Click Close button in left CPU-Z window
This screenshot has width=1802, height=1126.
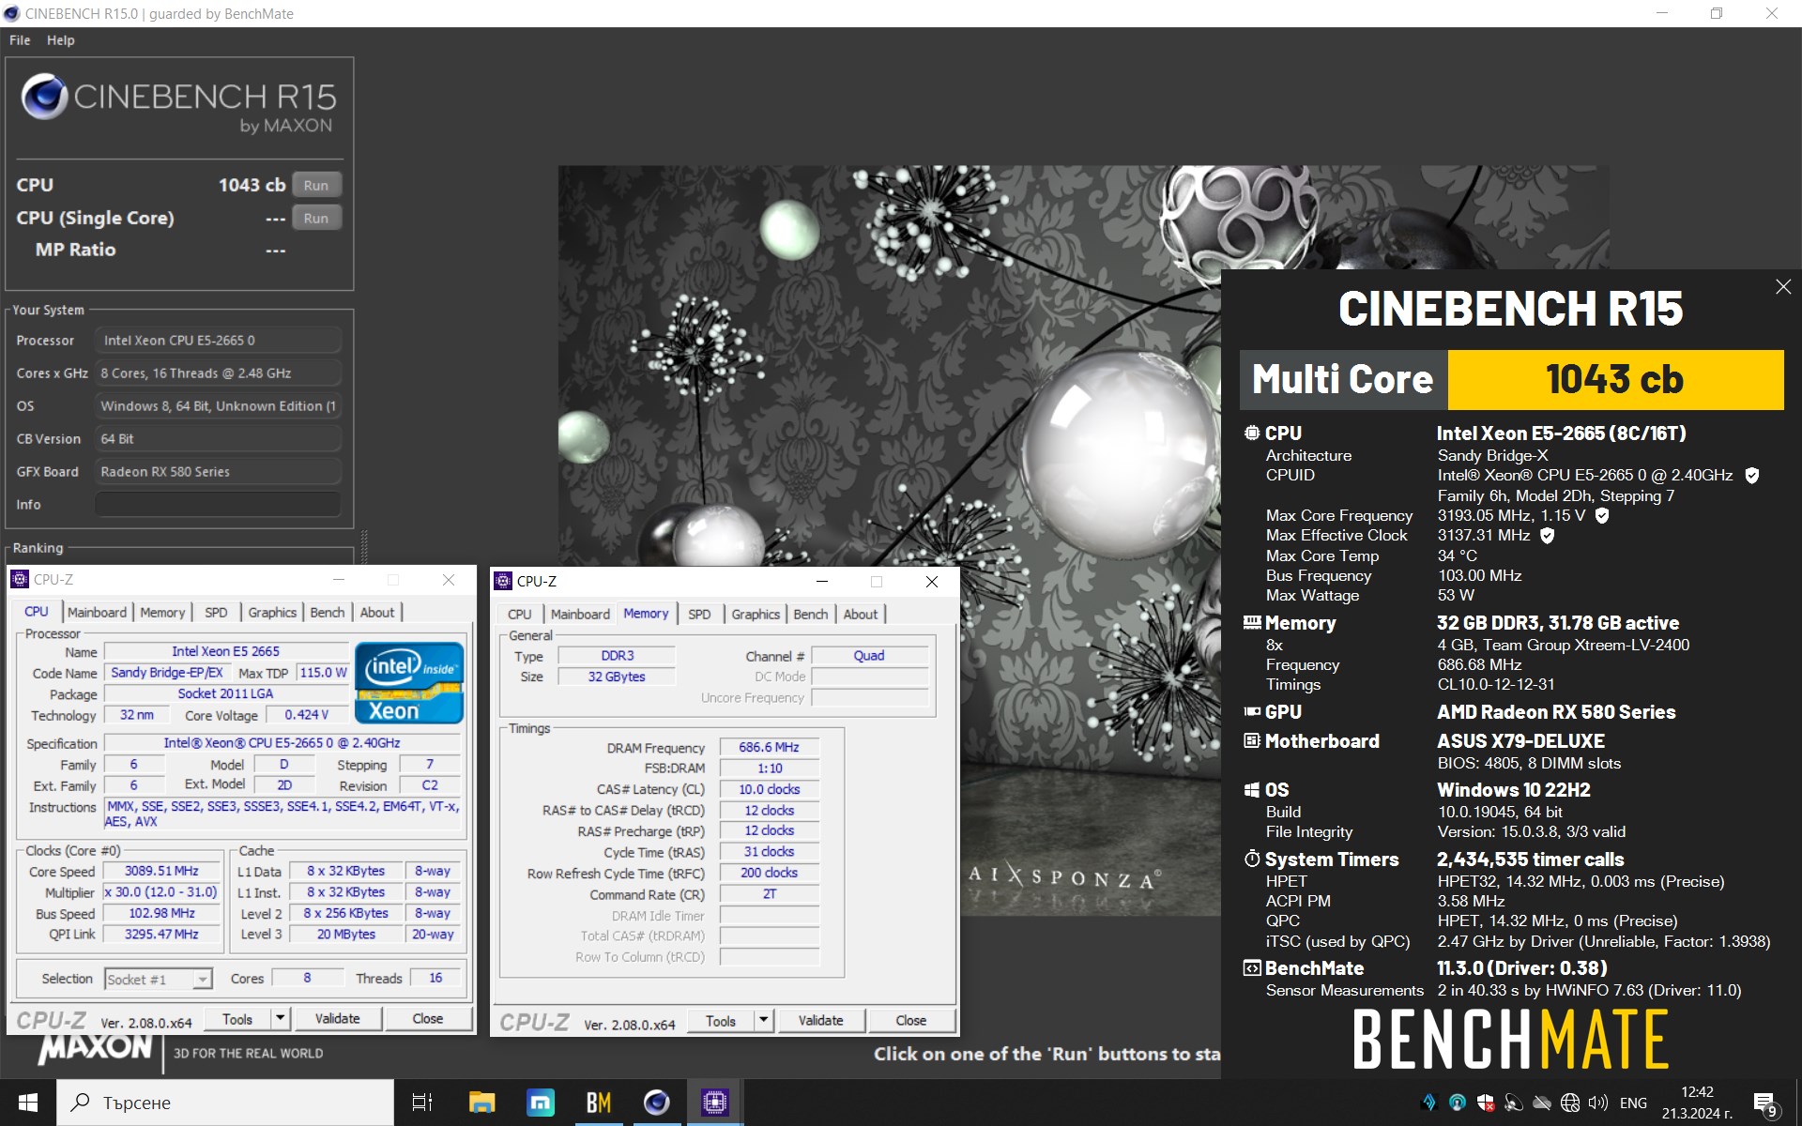[x=428, y=1018]
